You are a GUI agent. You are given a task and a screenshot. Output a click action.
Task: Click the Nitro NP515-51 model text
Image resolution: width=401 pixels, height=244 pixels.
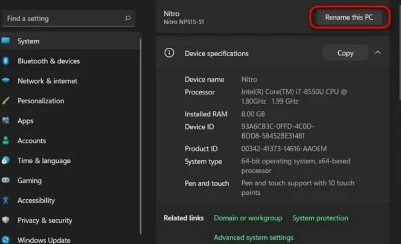click(x=183, y=22)
